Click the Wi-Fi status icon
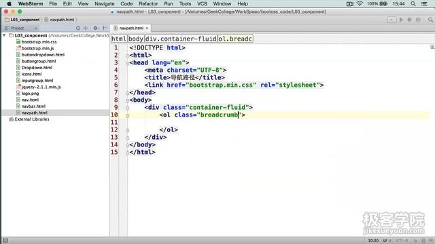Viewport: 435px width, 244px height. pos(360,4)
